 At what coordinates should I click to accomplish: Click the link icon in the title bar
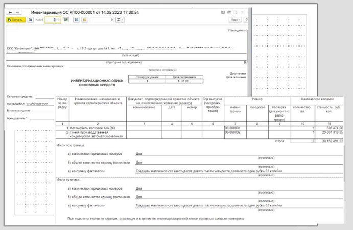coord(229,12)
